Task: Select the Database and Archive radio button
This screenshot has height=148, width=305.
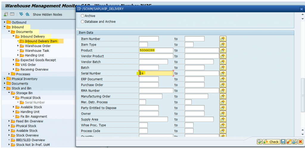Action: (x=83, y=21)
